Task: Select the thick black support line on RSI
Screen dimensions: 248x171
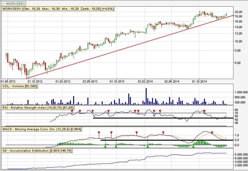Action: point(158,118)
